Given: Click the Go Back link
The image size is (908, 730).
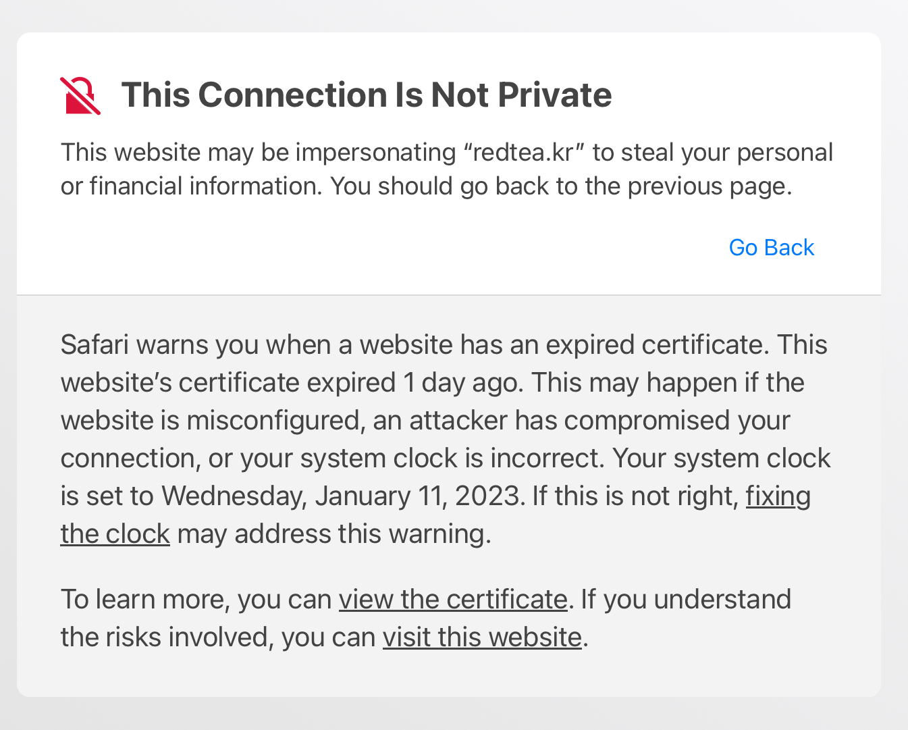Looking at the screenshot, I should tap(771, 248).
